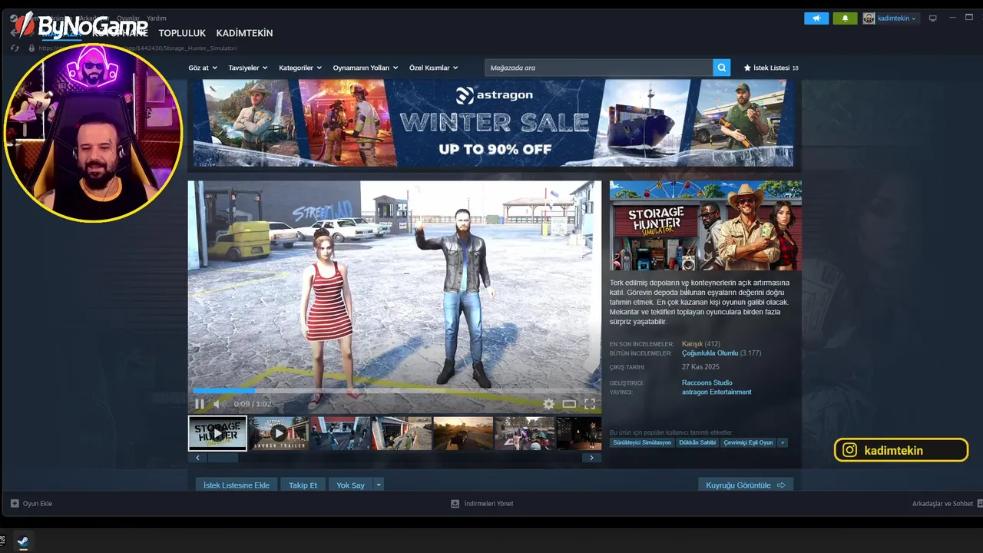Open video player settings gear

[548, 404]
